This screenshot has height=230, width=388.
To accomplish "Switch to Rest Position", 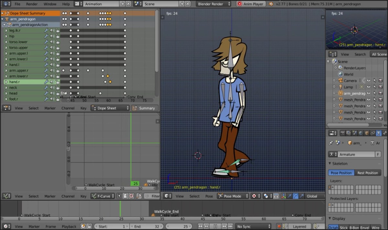I will coord(368,173).
